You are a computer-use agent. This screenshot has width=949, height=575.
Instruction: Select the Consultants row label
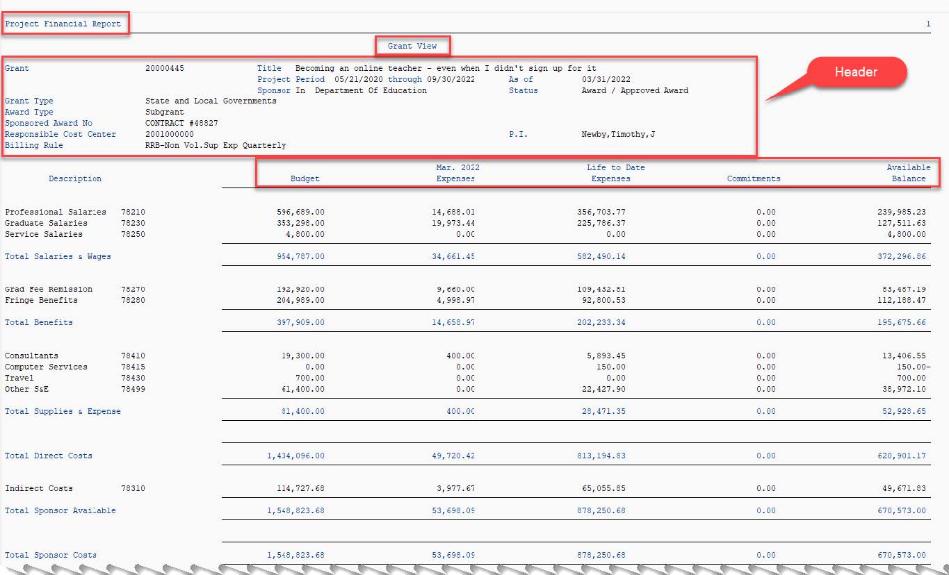(x=31, y=356)
